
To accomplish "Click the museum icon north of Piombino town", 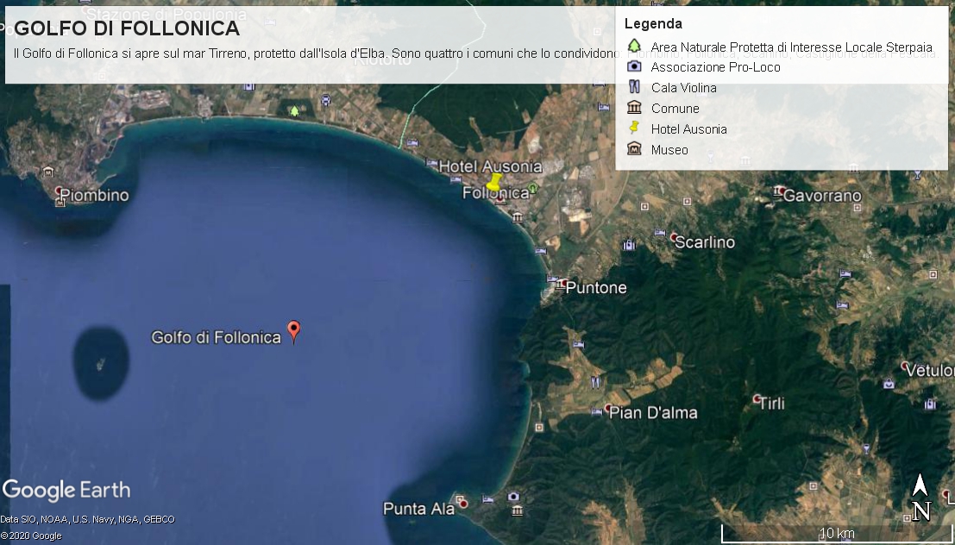I will pyautogui.click(x=48, y=172).
